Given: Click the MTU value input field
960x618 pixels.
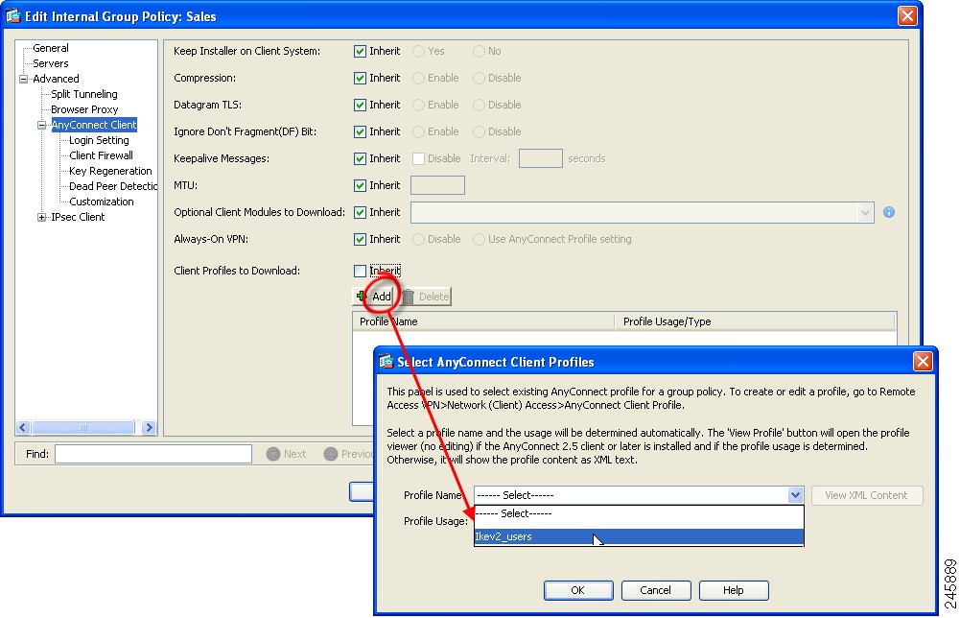Looking at the screenshot, I should point(437,185).
